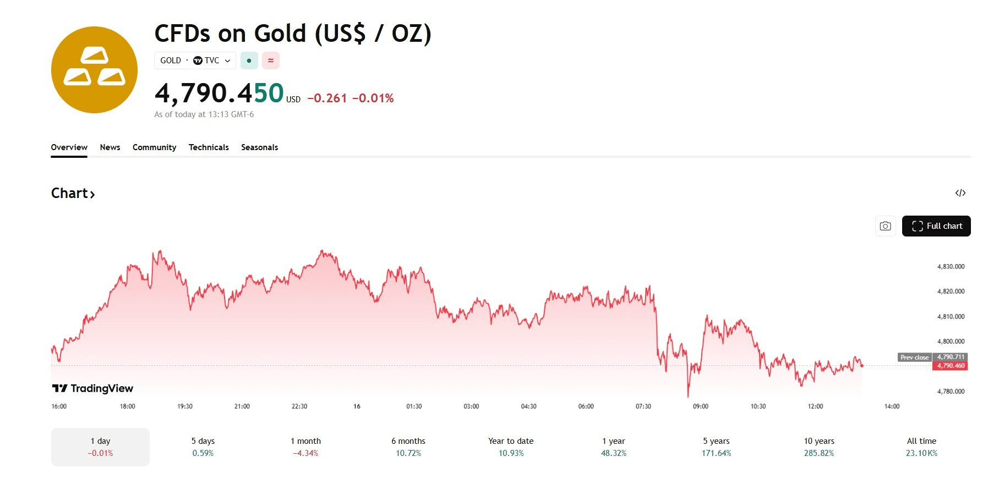Switch to All time range
999x484 pixels.
coord(921,447)
